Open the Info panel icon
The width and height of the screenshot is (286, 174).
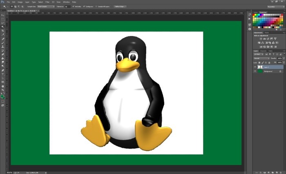[250, 29]
